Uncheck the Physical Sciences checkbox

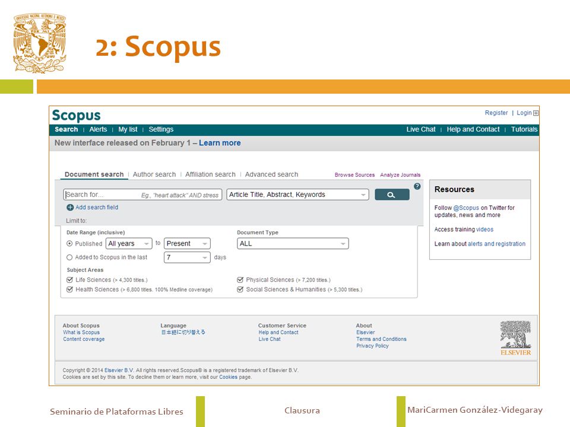(240, 279)
